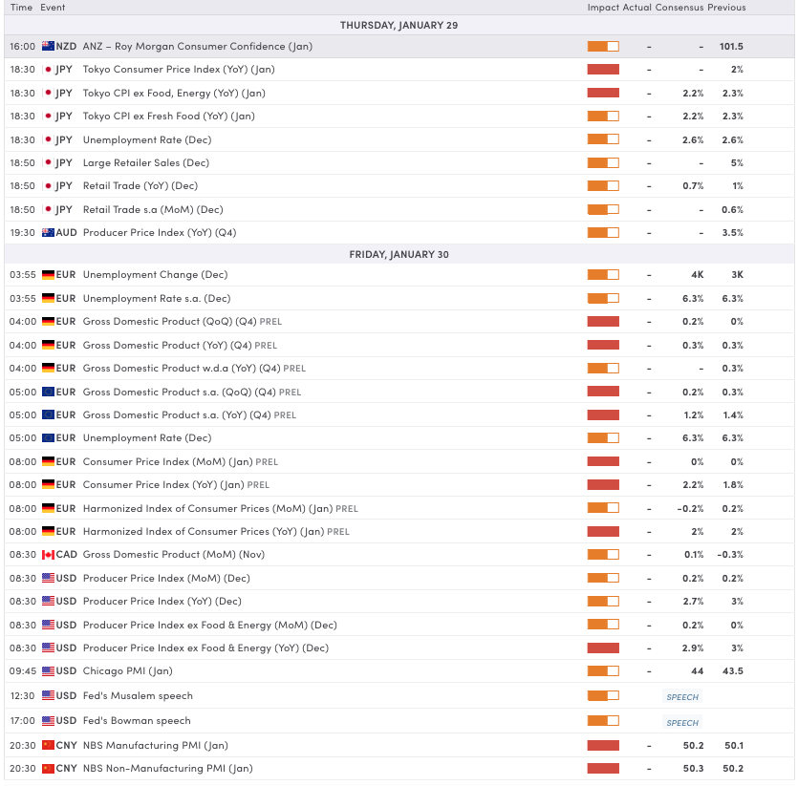Open the Retail Trade s.a (MoM) (Dec) event
The height and width of the screenshot is (786, 798).
point(153,209)
